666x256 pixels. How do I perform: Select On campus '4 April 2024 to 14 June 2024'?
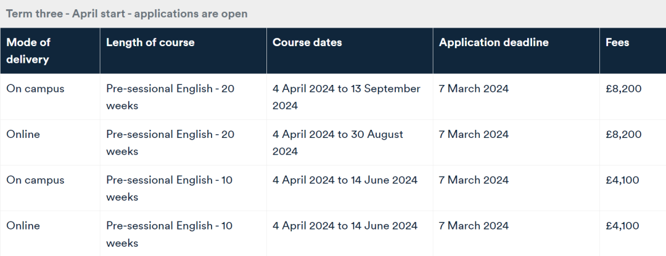pos(345,180)
